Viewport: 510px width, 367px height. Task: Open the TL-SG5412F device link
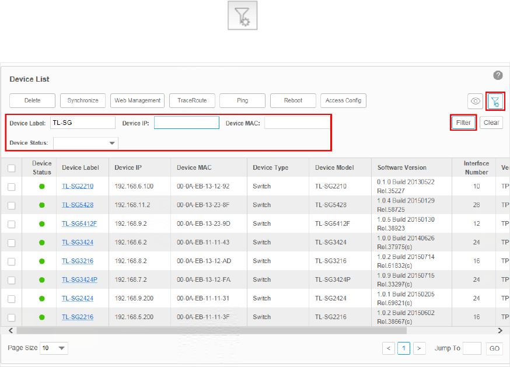pos(79,224)
